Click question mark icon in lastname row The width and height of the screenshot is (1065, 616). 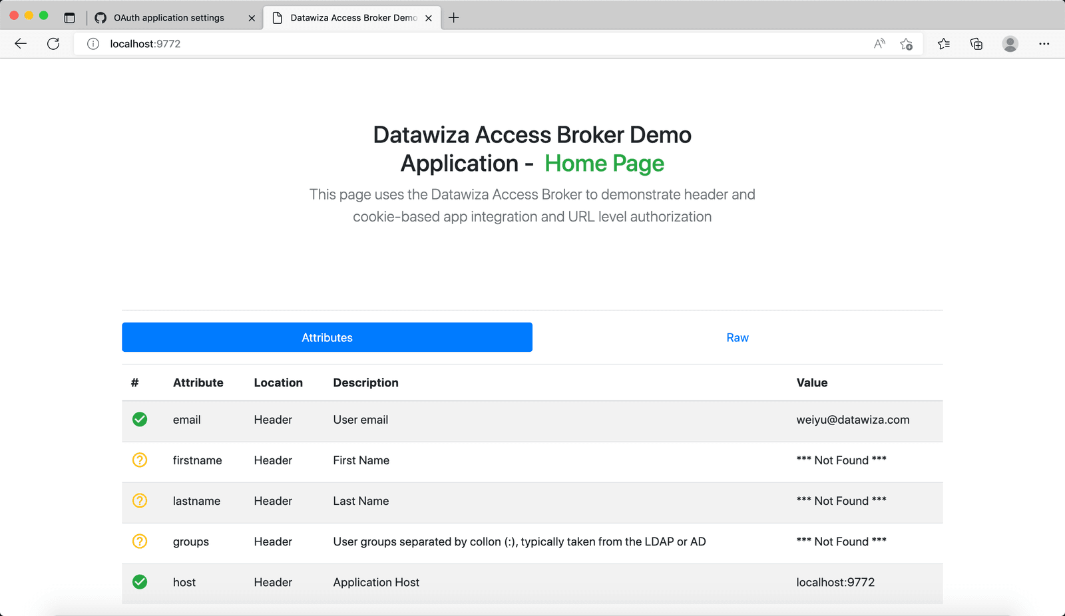[x=140, y=500]
